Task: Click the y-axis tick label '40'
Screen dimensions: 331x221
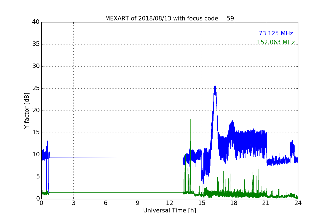Action: click(36, 22)
